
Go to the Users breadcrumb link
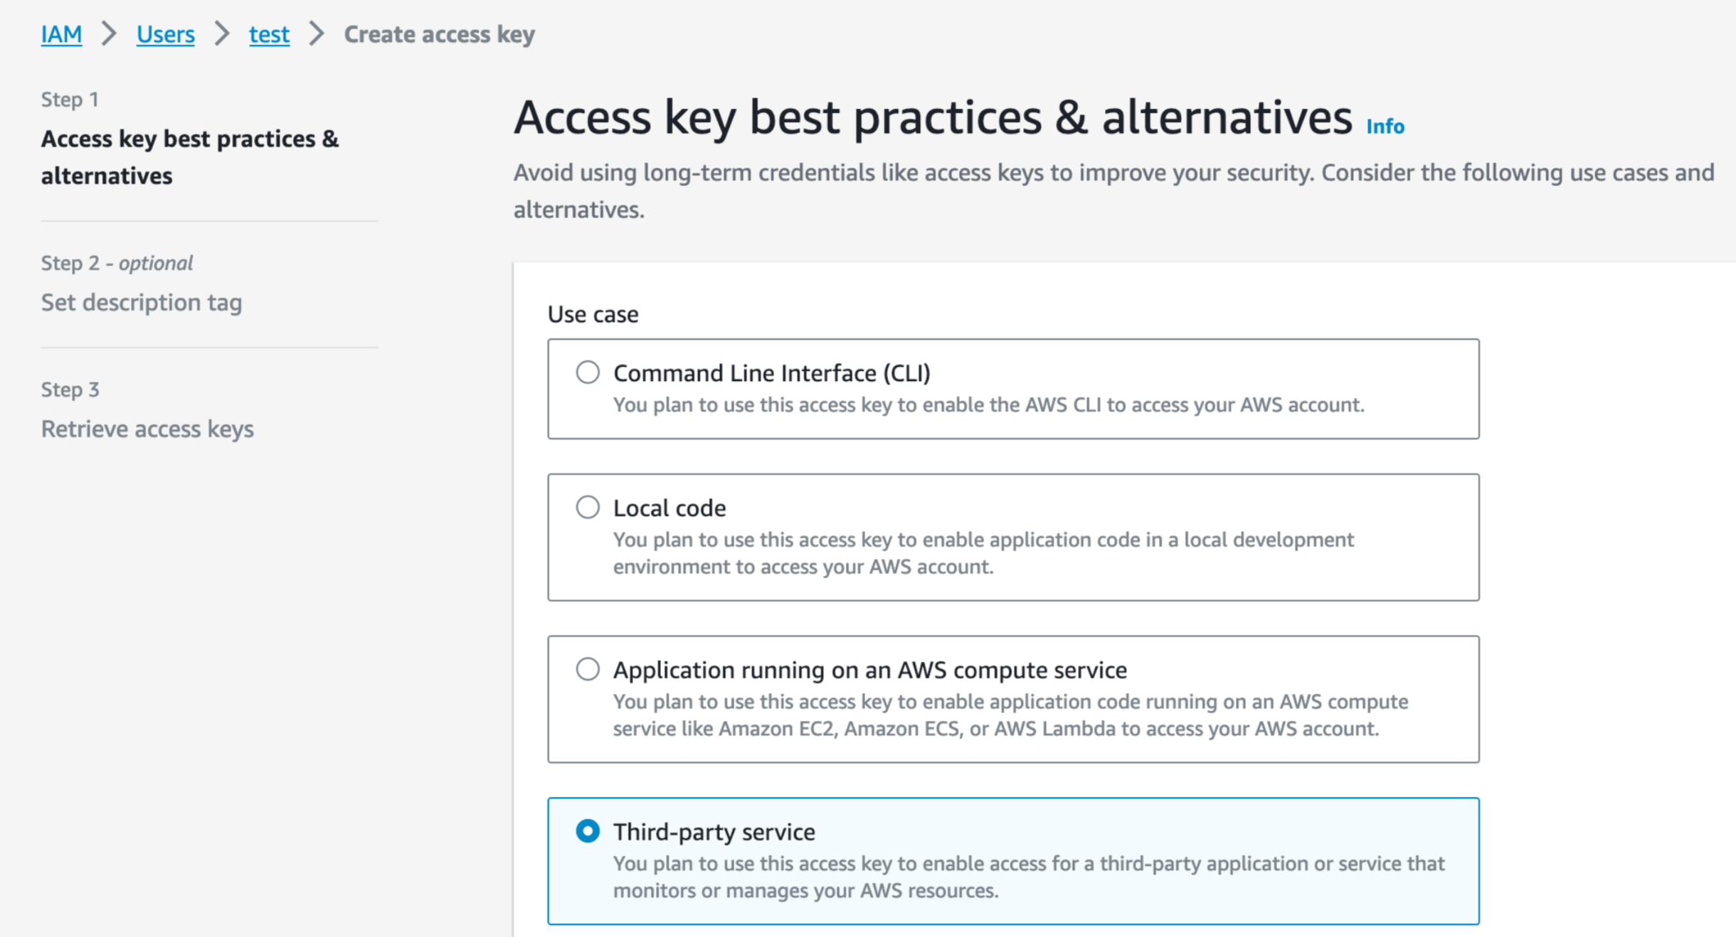point(165,34)
